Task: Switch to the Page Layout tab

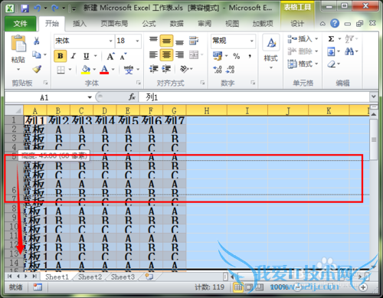Action: (114, 24)
